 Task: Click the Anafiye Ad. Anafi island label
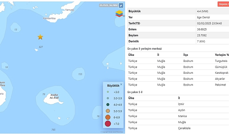(54, 96)
